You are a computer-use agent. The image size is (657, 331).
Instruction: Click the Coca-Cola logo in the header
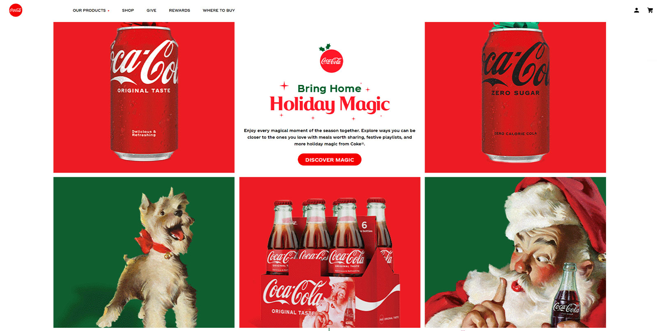(16, 10)
